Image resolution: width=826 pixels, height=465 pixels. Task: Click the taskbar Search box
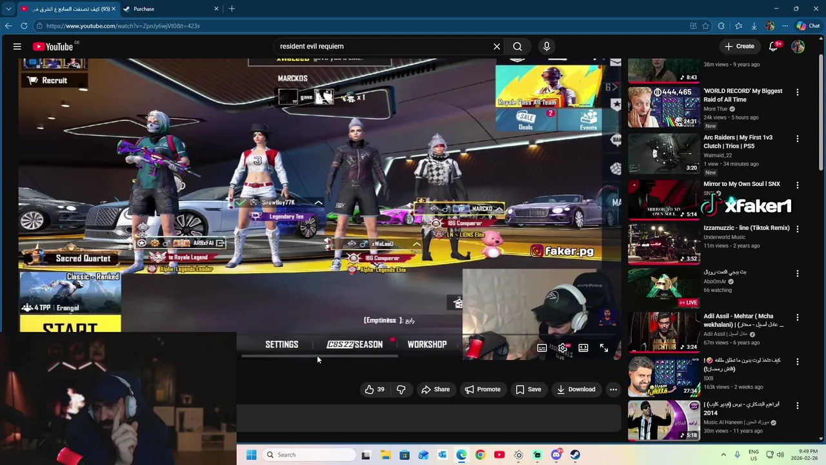[310, 455]
